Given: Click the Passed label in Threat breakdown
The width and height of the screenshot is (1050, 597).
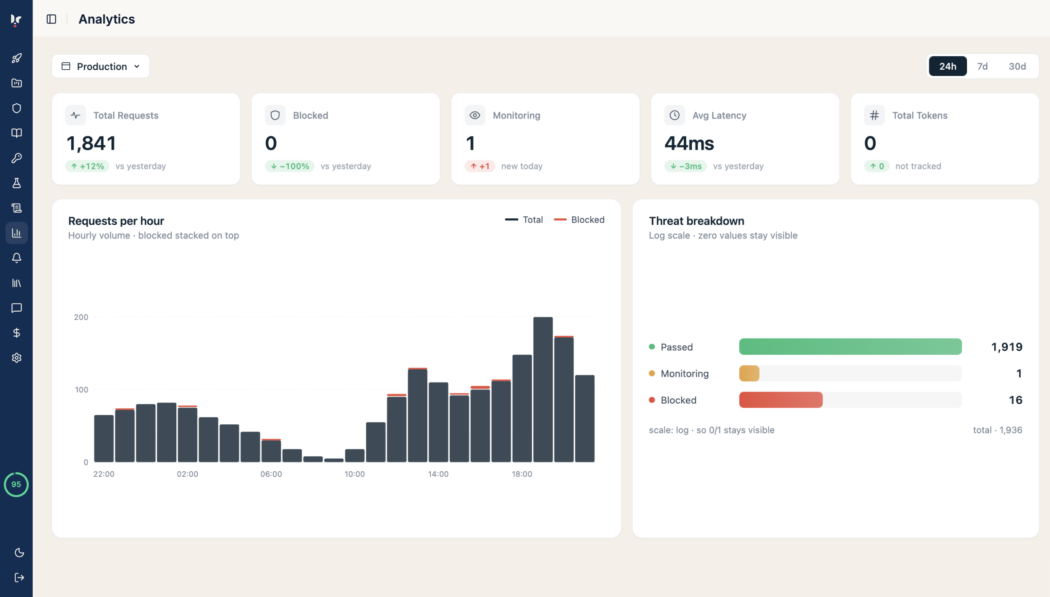Looking at the screenshot, I should pyautogui.click(x=676, y=347).
